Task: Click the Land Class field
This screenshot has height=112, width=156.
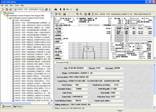Action: coord(96,81)
